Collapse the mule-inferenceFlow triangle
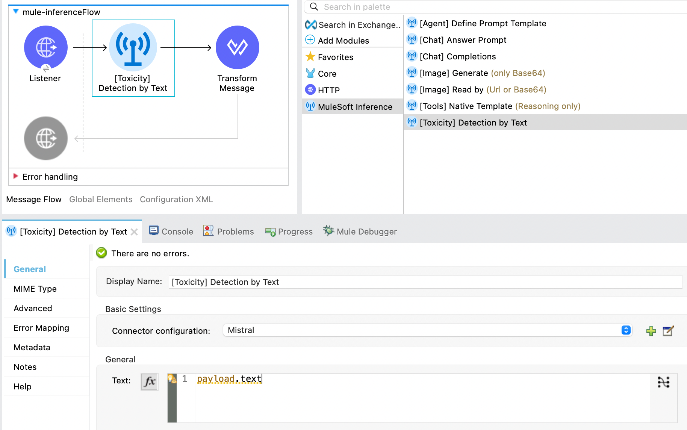The width and height of the screenshot is (687, 430). coord(16,12)
